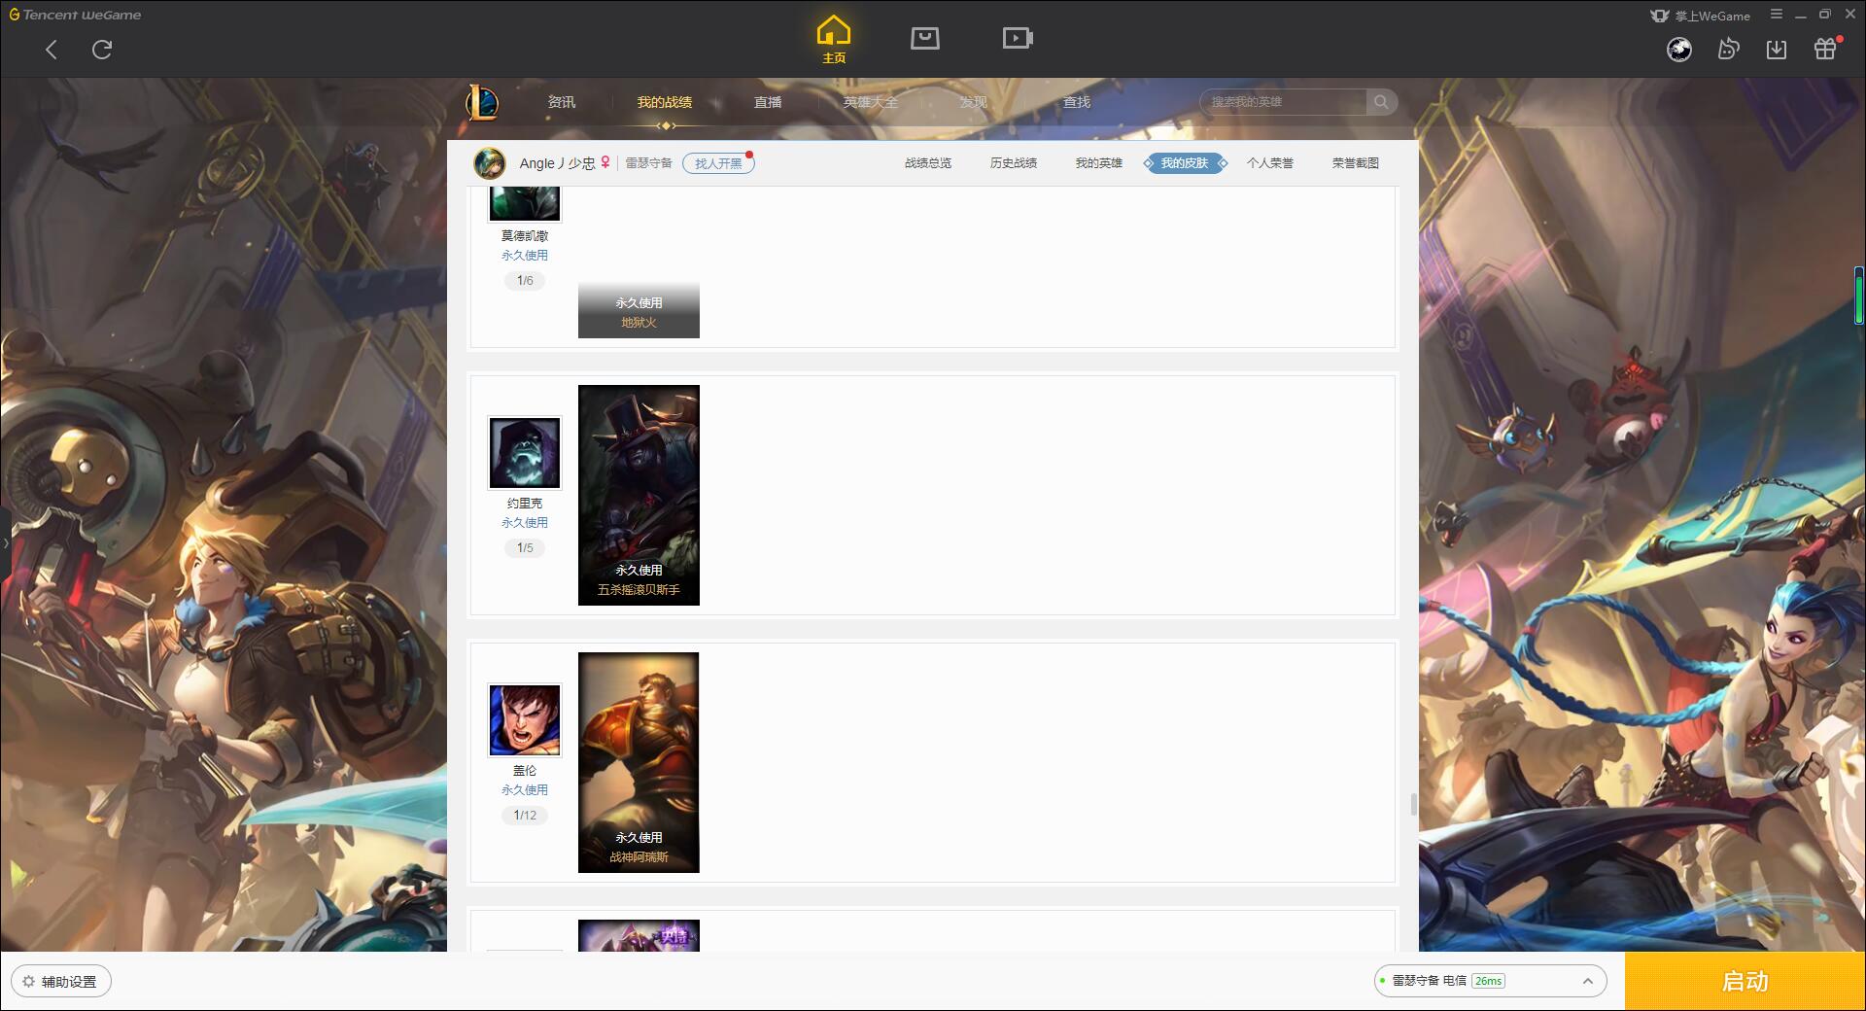
Task: Click the search magnifier button
Action: coord(1381,102)
